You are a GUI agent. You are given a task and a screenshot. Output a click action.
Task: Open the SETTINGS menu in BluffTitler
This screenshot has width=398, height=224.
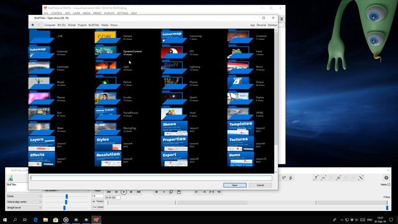pyautogui.click(x=123, y=13)
